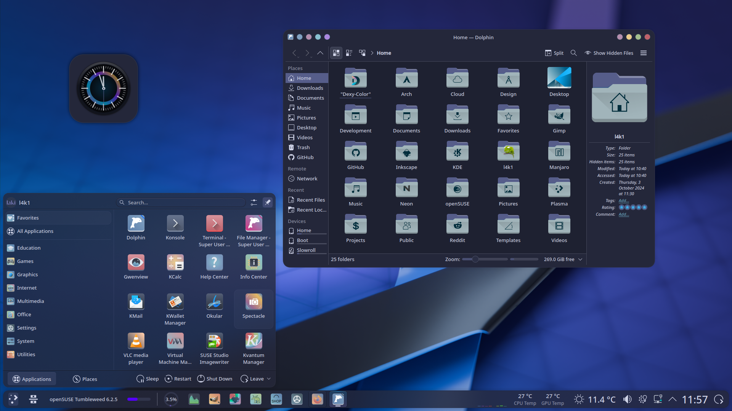Click the search icon in Dolphin toolbar
Viewport: 732px width, 411px height.
coord(573,53)
